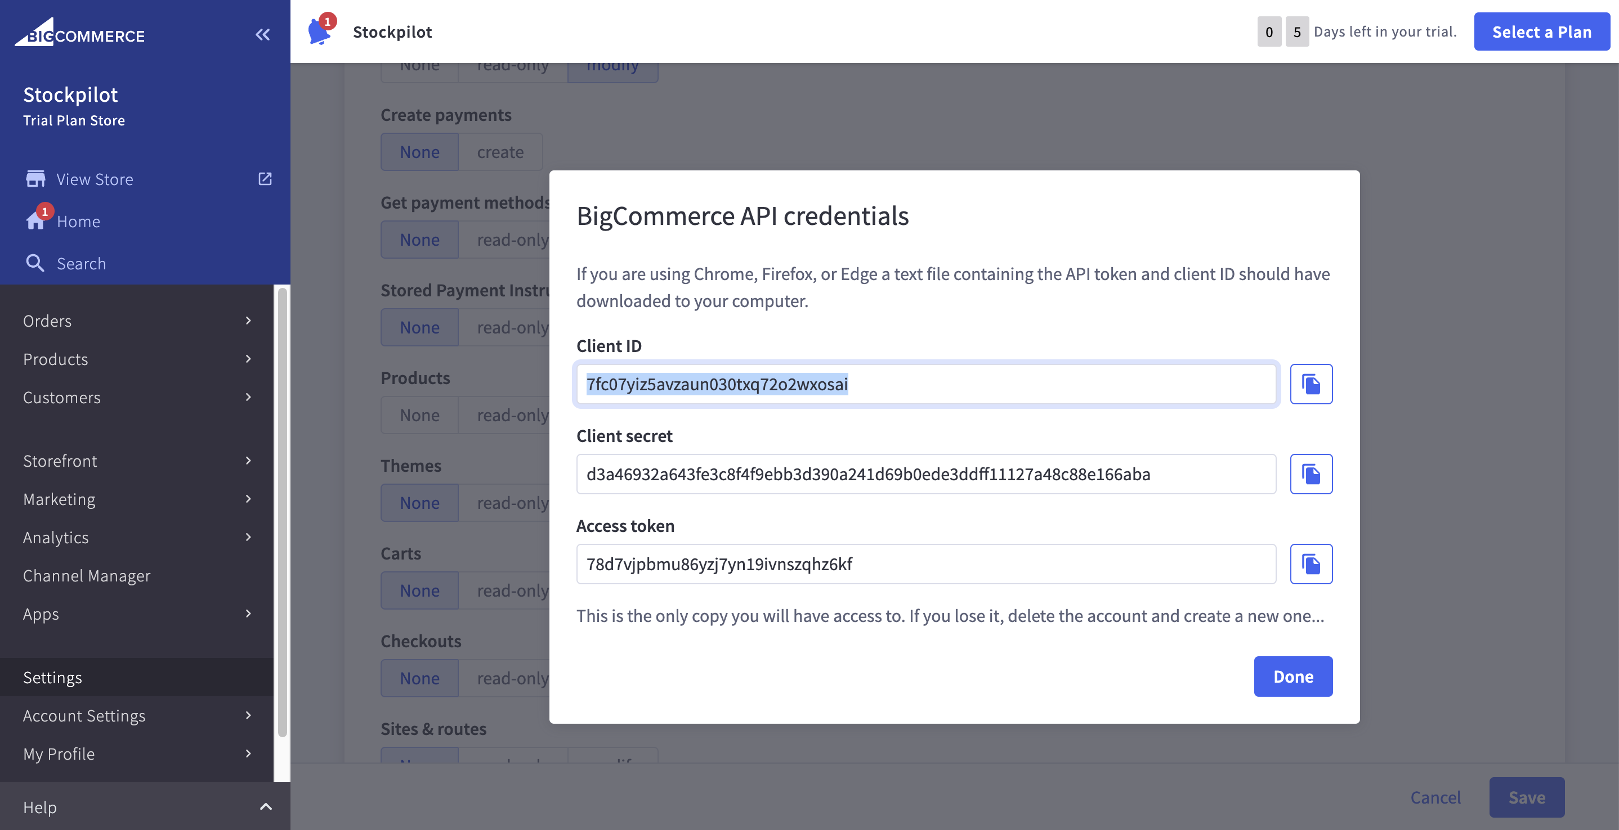
Task: Click Done in credentials dialog
Action: pos(1293,676)
